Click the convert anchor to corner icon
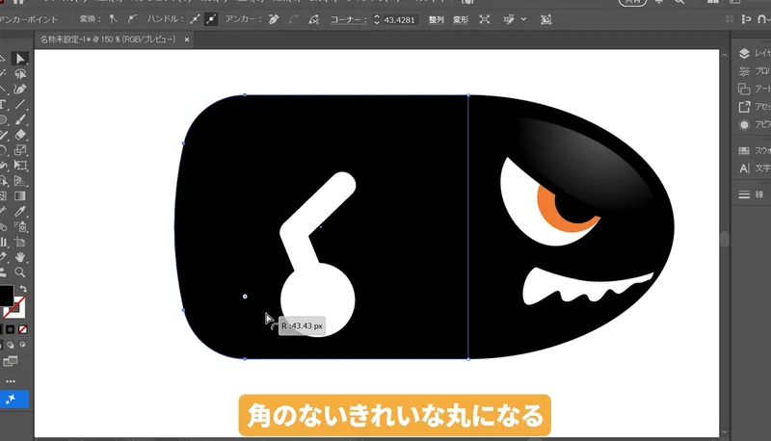 [111, 18]
